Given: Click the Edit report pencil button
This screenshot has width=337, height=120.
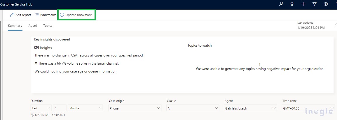Looking at the screenshot, I should [20, 15].
